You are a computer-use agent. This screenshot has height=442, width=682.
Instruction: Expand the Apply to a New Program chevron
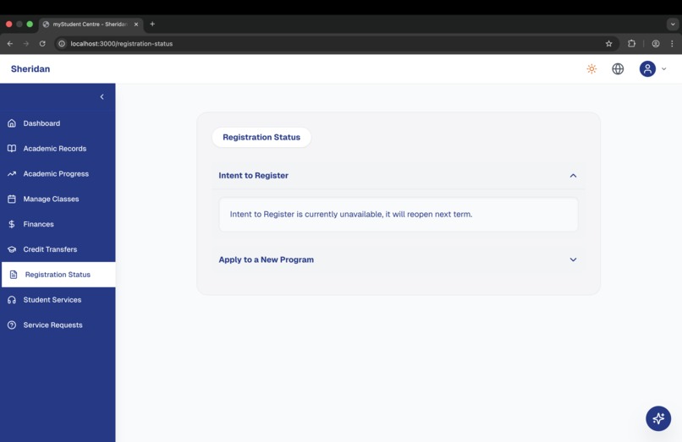pos(573,259)
